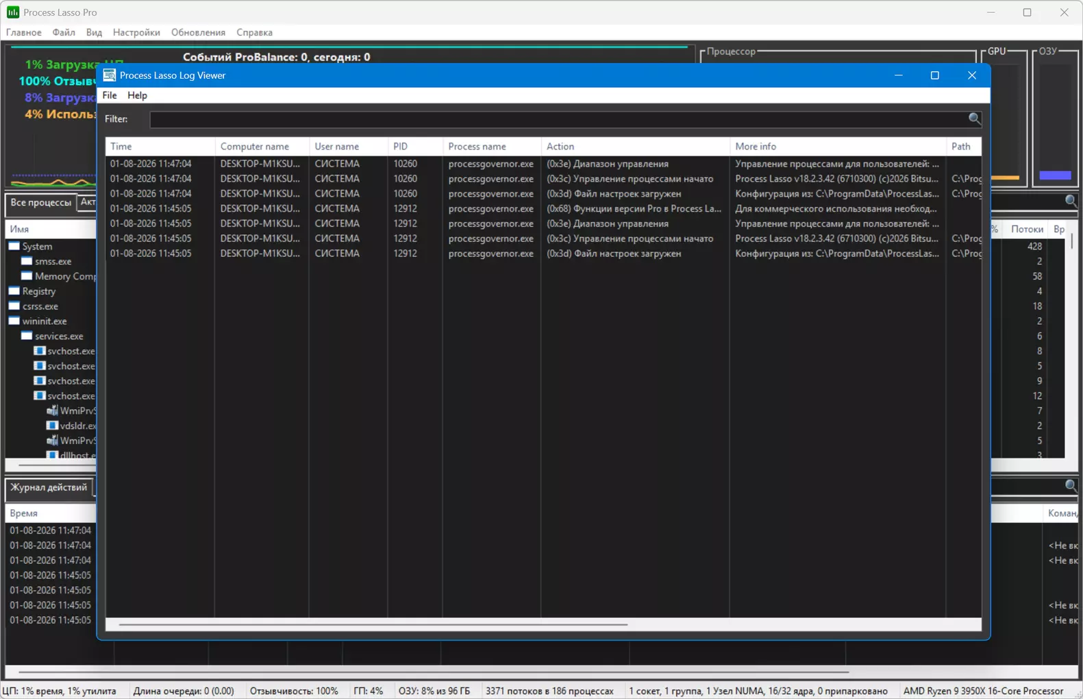Select the vdsldr.exe process icon
1083x699 pixels.
coord(52,426)
